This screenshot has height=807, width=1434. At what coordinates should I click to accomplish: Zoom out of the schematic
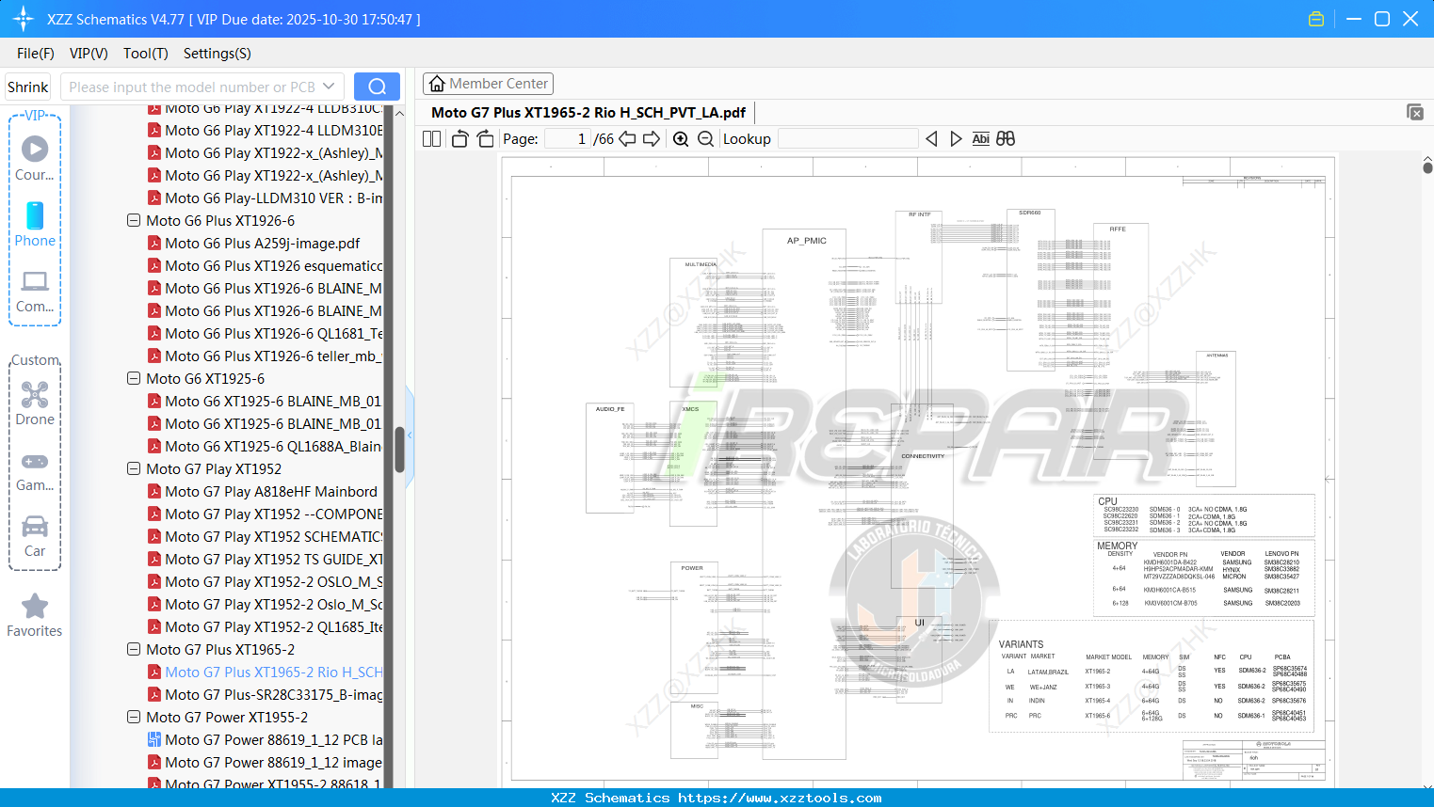(705, 139)
